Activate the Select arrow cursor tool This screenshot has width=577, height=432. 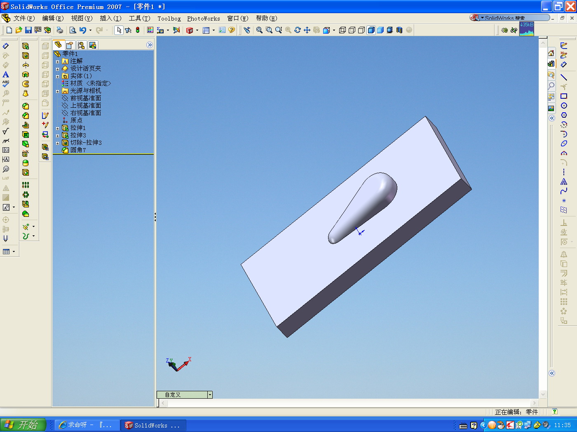pos(119,30)
